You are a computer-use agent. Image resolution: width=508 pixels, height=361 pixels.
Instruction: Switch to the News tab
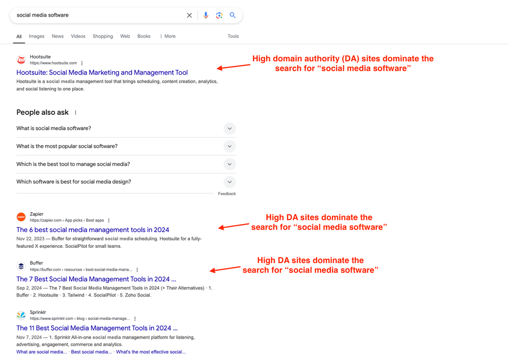[x=58, y=36]
